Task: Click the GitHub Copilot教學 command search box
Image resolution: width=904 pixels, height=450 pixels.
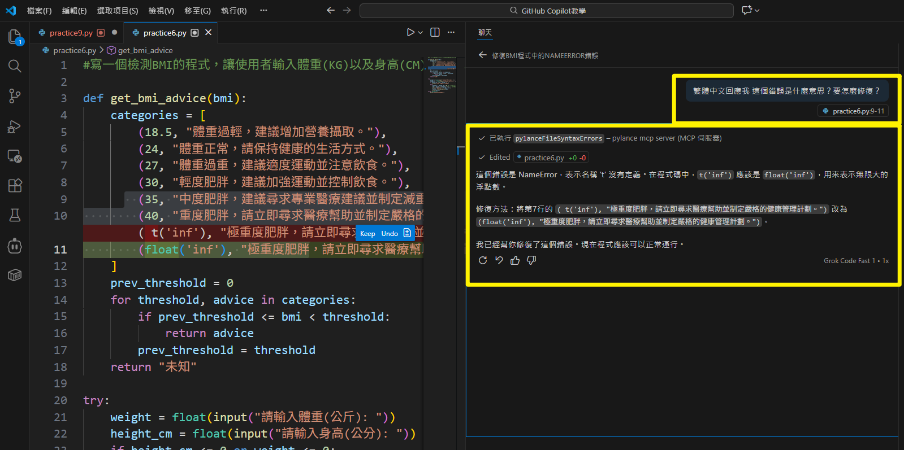Action: 546,11
